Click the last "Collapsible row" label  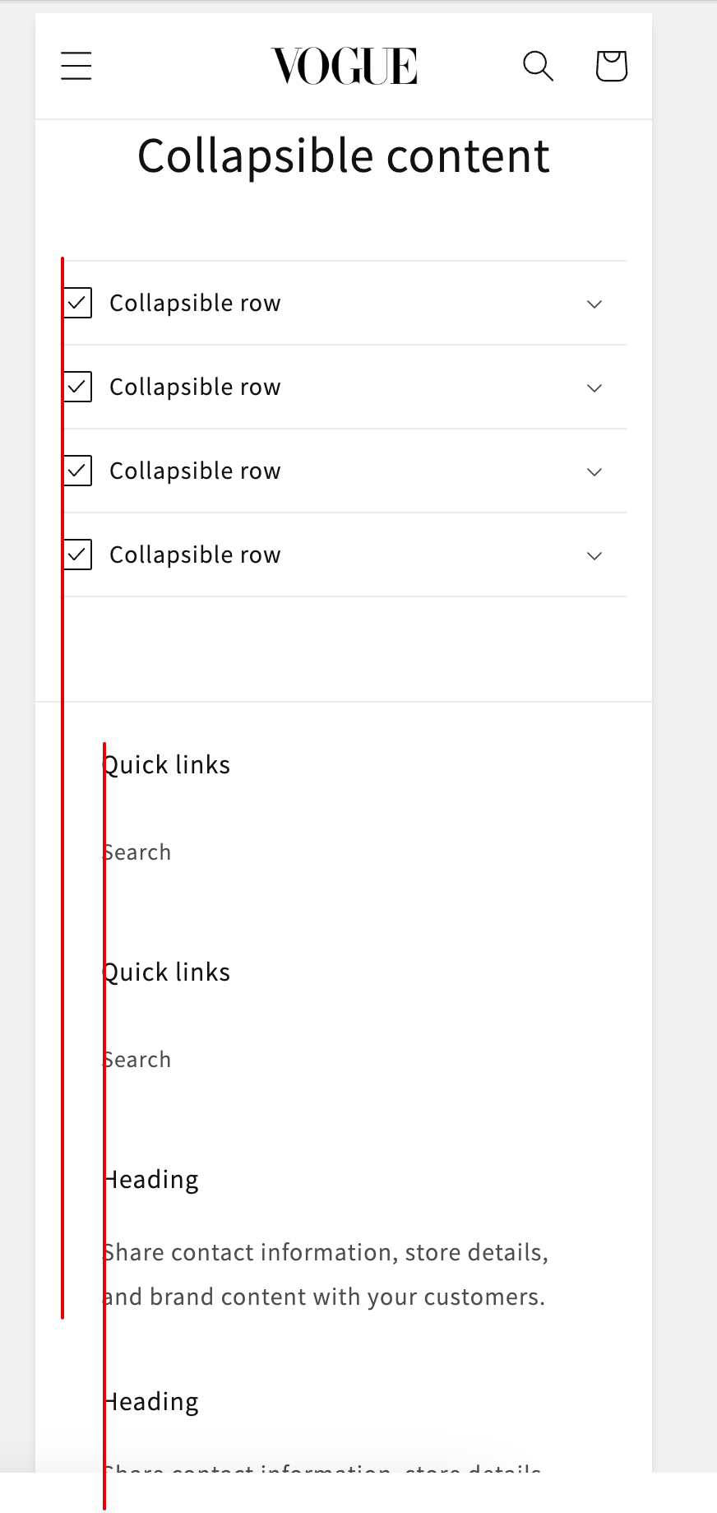pyautogui.click(x=195, y=555)
